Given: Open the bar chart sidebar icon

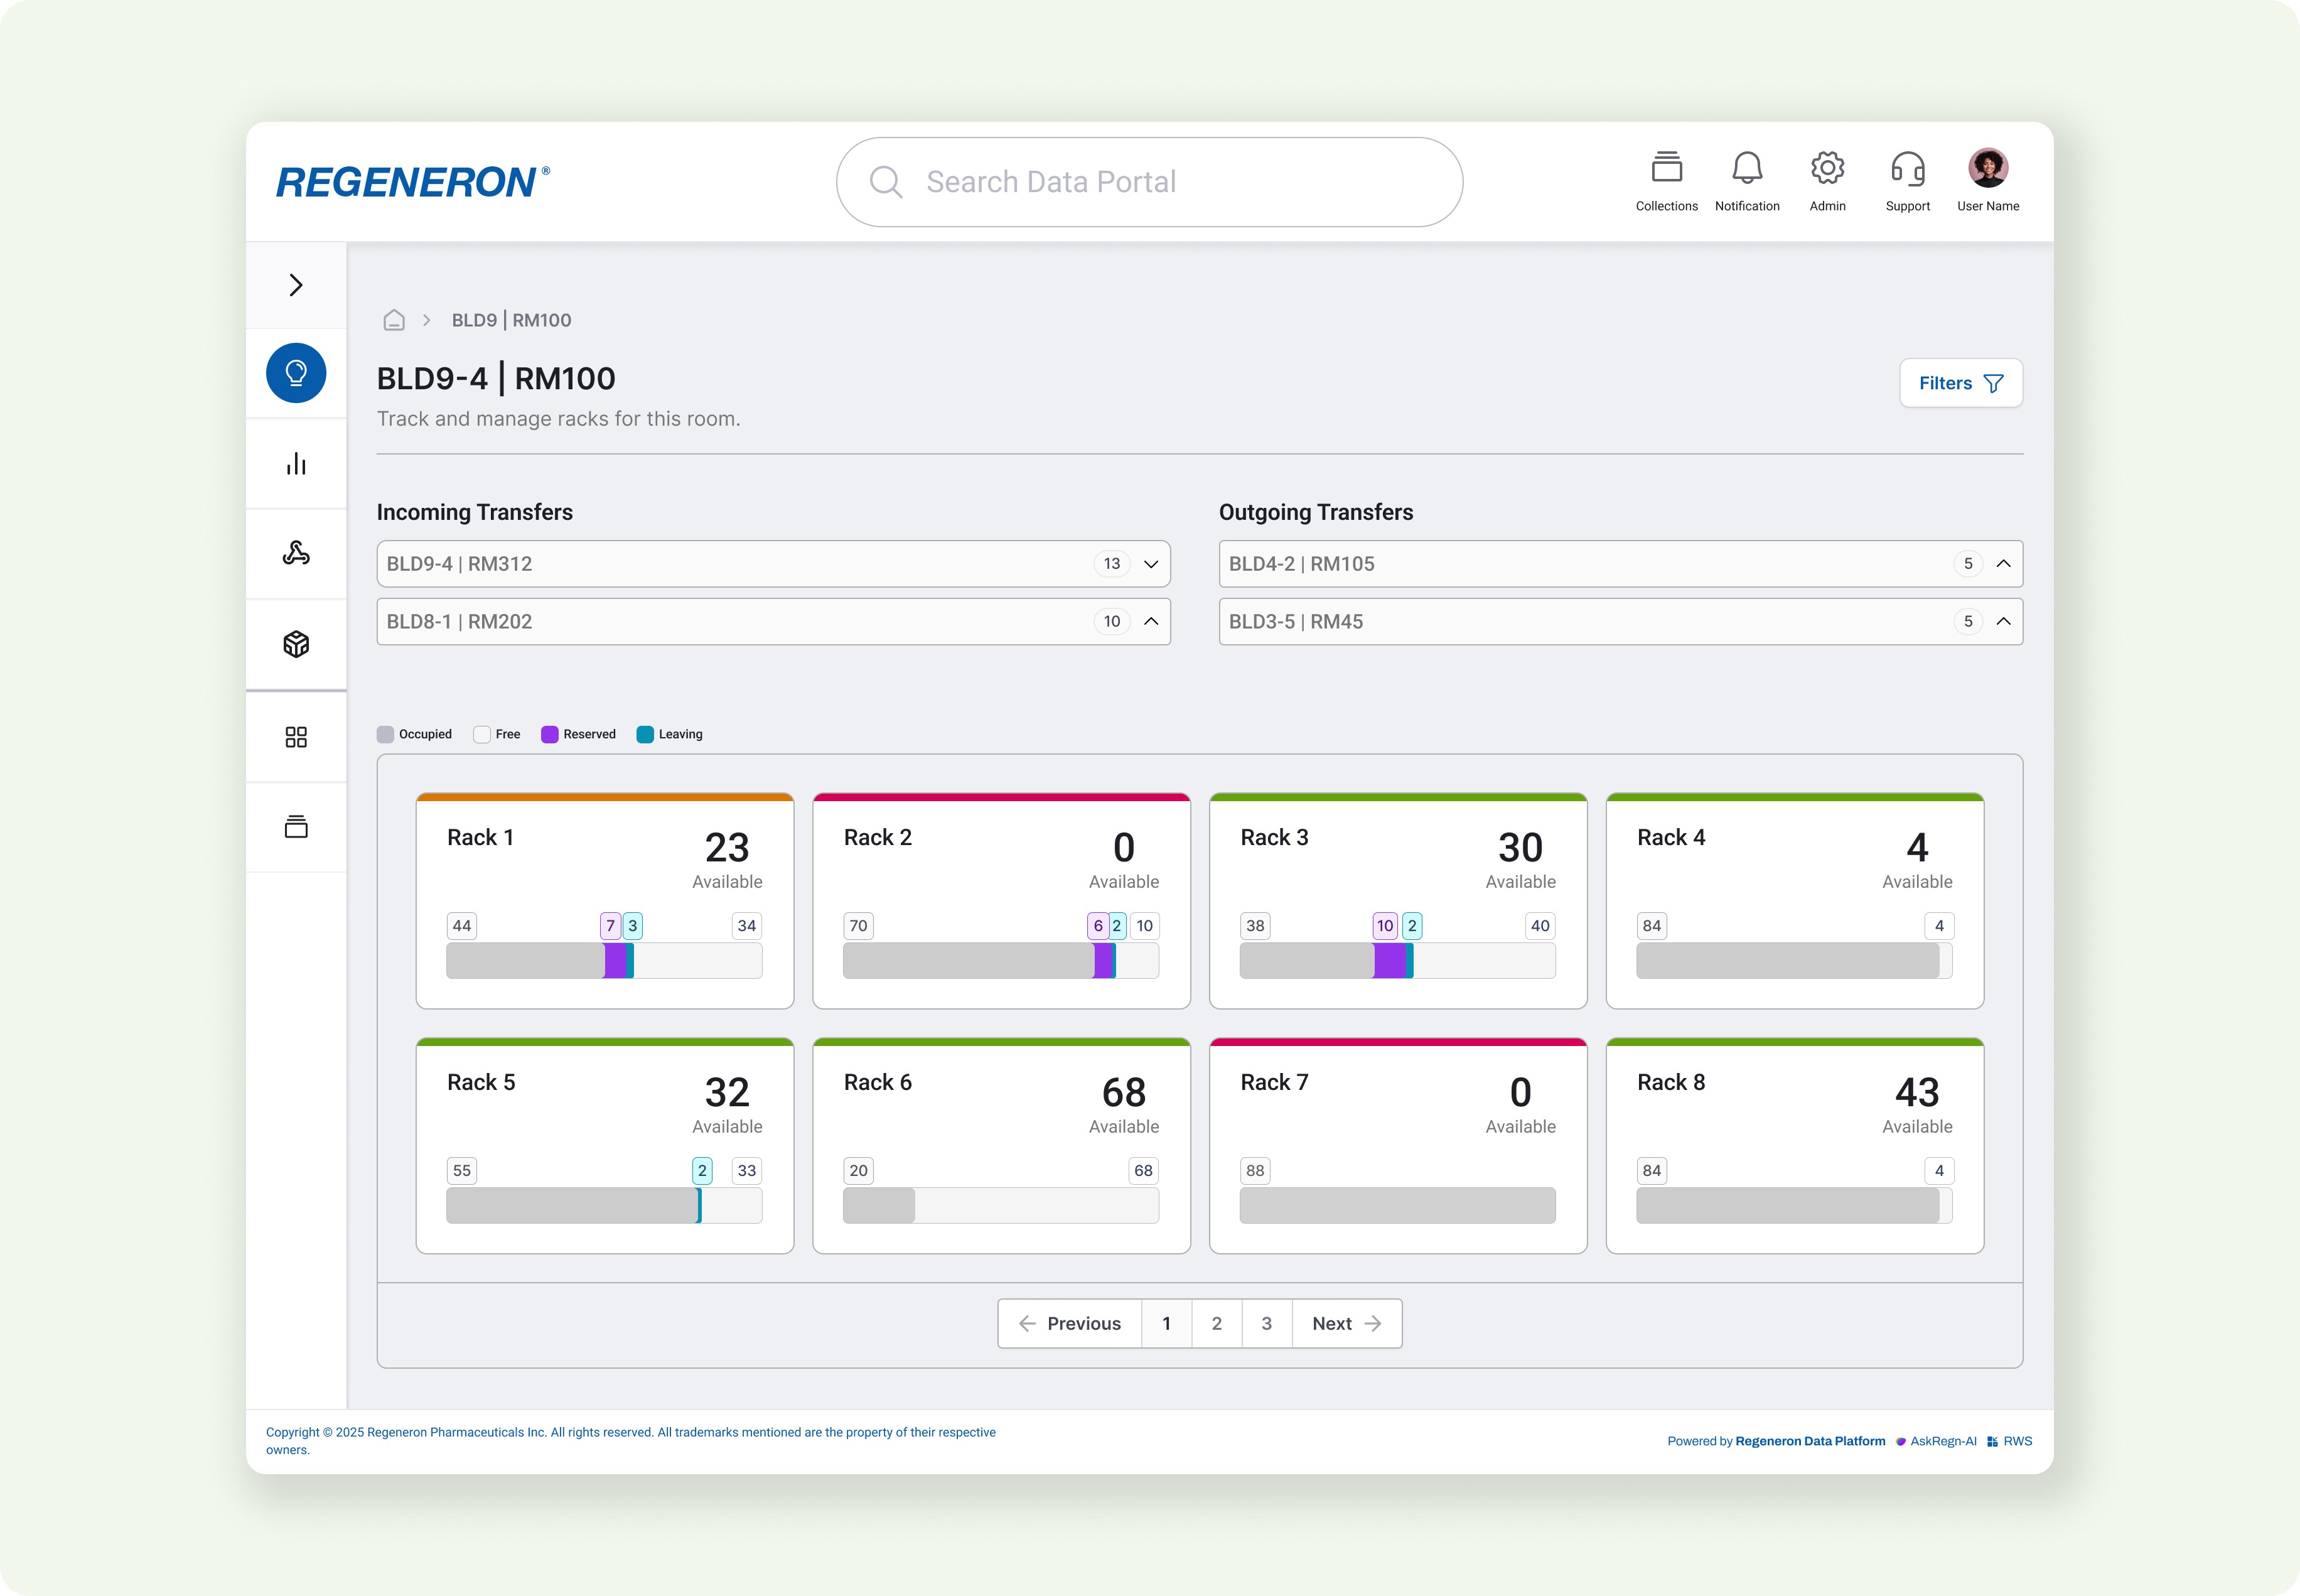Looking at the screenshot, I should tap(296, 464).
